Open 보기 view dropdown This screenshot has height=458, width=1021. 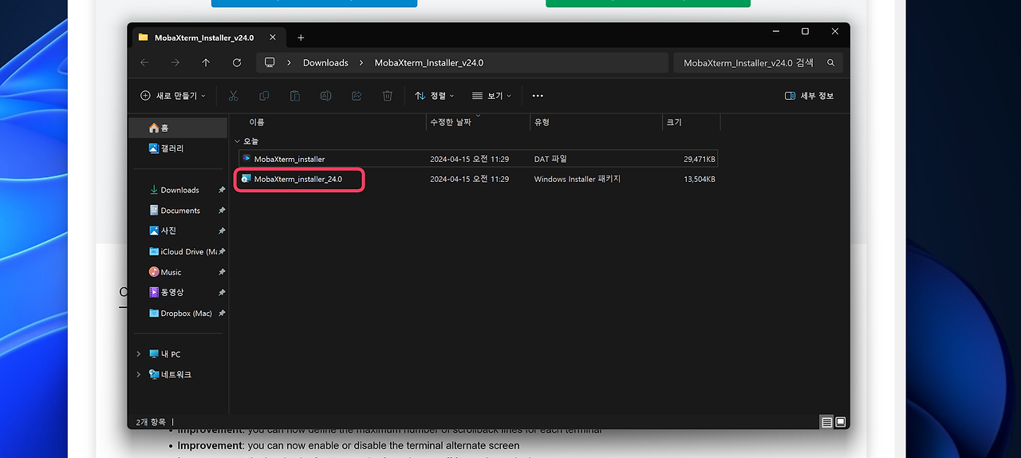coord(491,96)
